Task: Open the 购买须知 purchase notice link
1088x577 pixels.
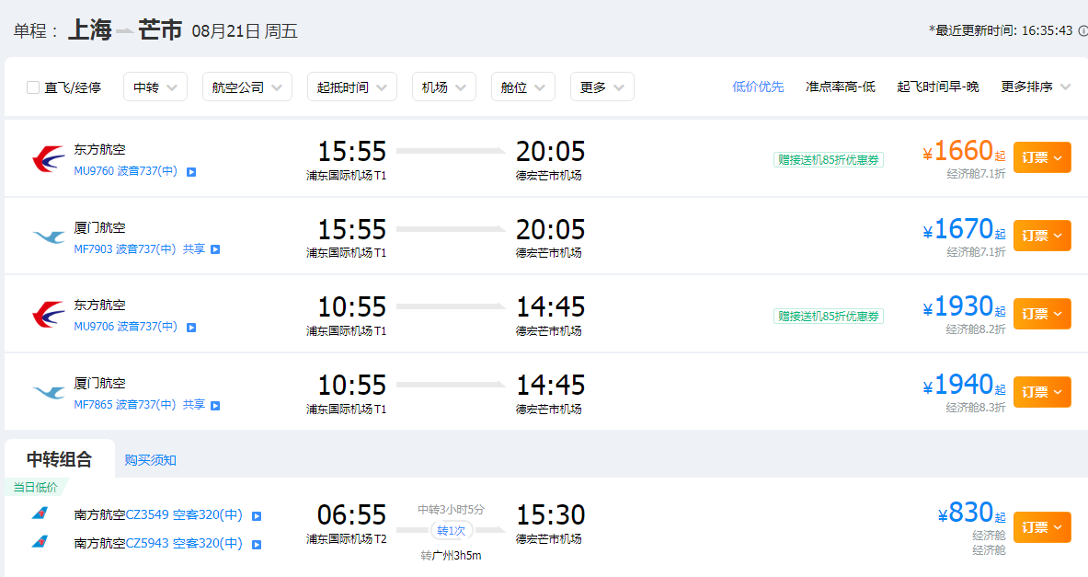Action: (x=151, y=460)
